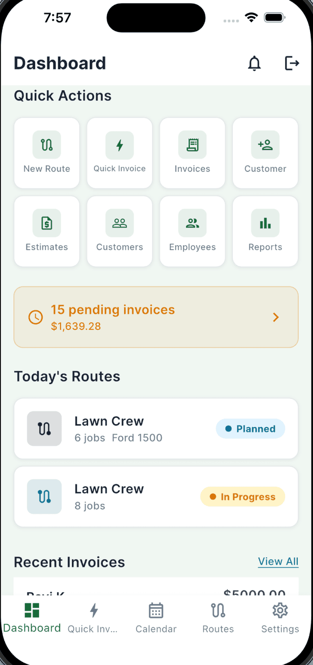Open the Estimates quick action
Screen dimensions: 313x665
(x=47, y=231)
